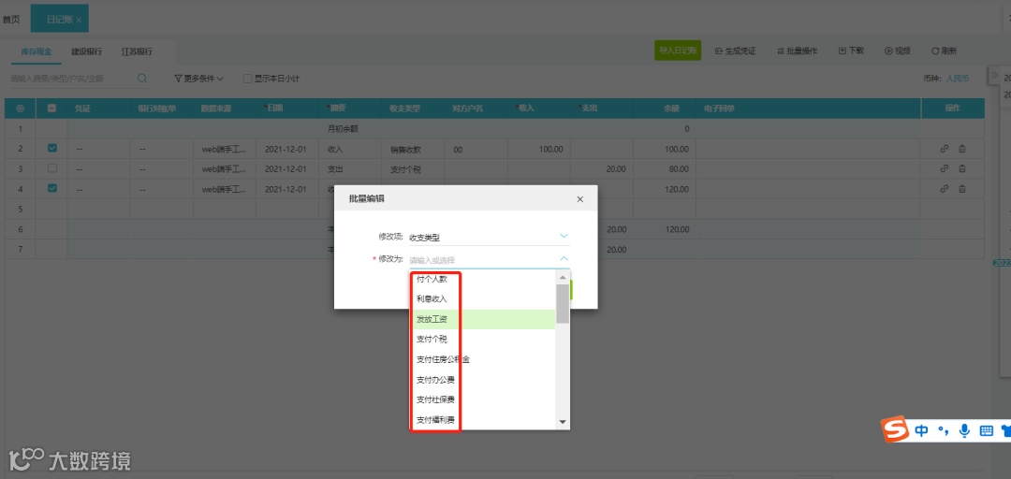Click 生成凭证 button
The width and height of the screenshot is (1011, 479).
click(735, 51)
